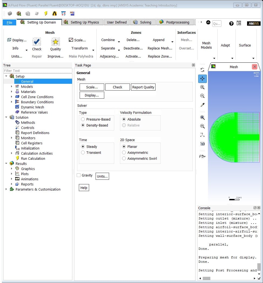Screen dimensions: 263x283
Task: Select Pressure-Based solver type
Action: pyautogui.click(x=83, y=119)
